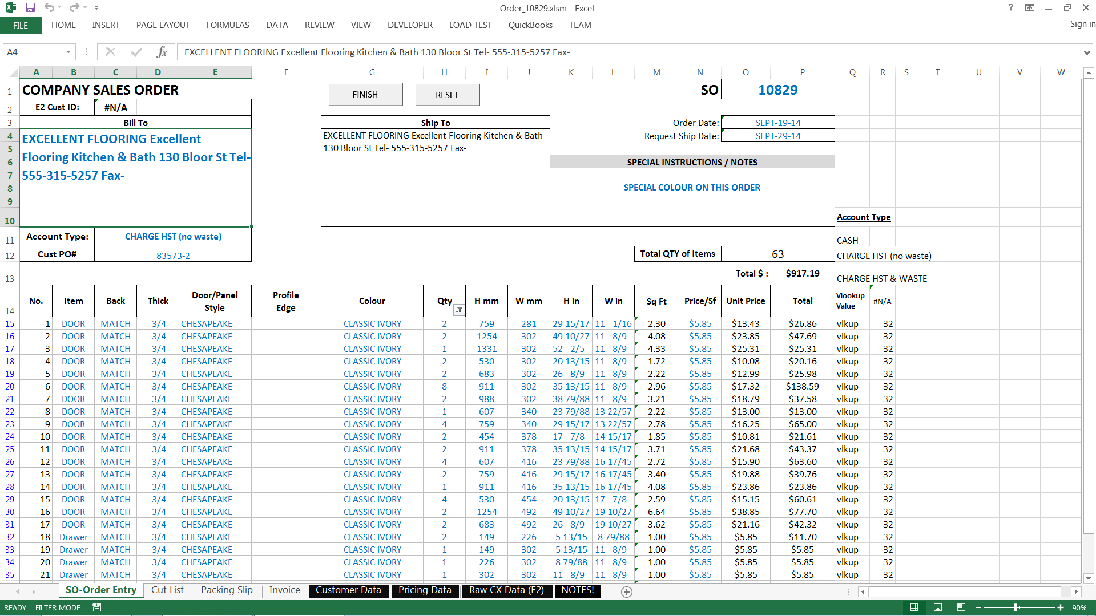Save the workbook from the Quick Access Toolbar
1096x616 pixels.
pyautogui.click(x=30, y=8)
